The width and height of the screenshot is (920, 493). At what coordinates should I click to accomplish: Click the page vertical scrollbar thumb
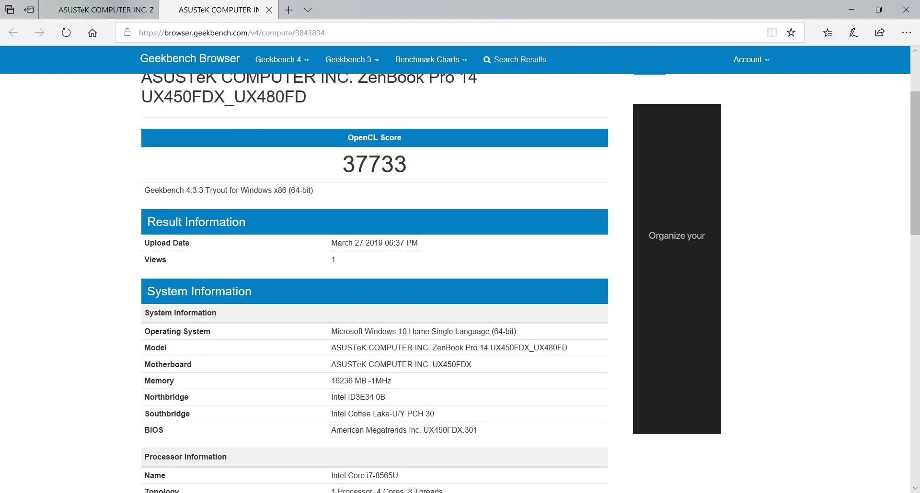pos(915,163)
